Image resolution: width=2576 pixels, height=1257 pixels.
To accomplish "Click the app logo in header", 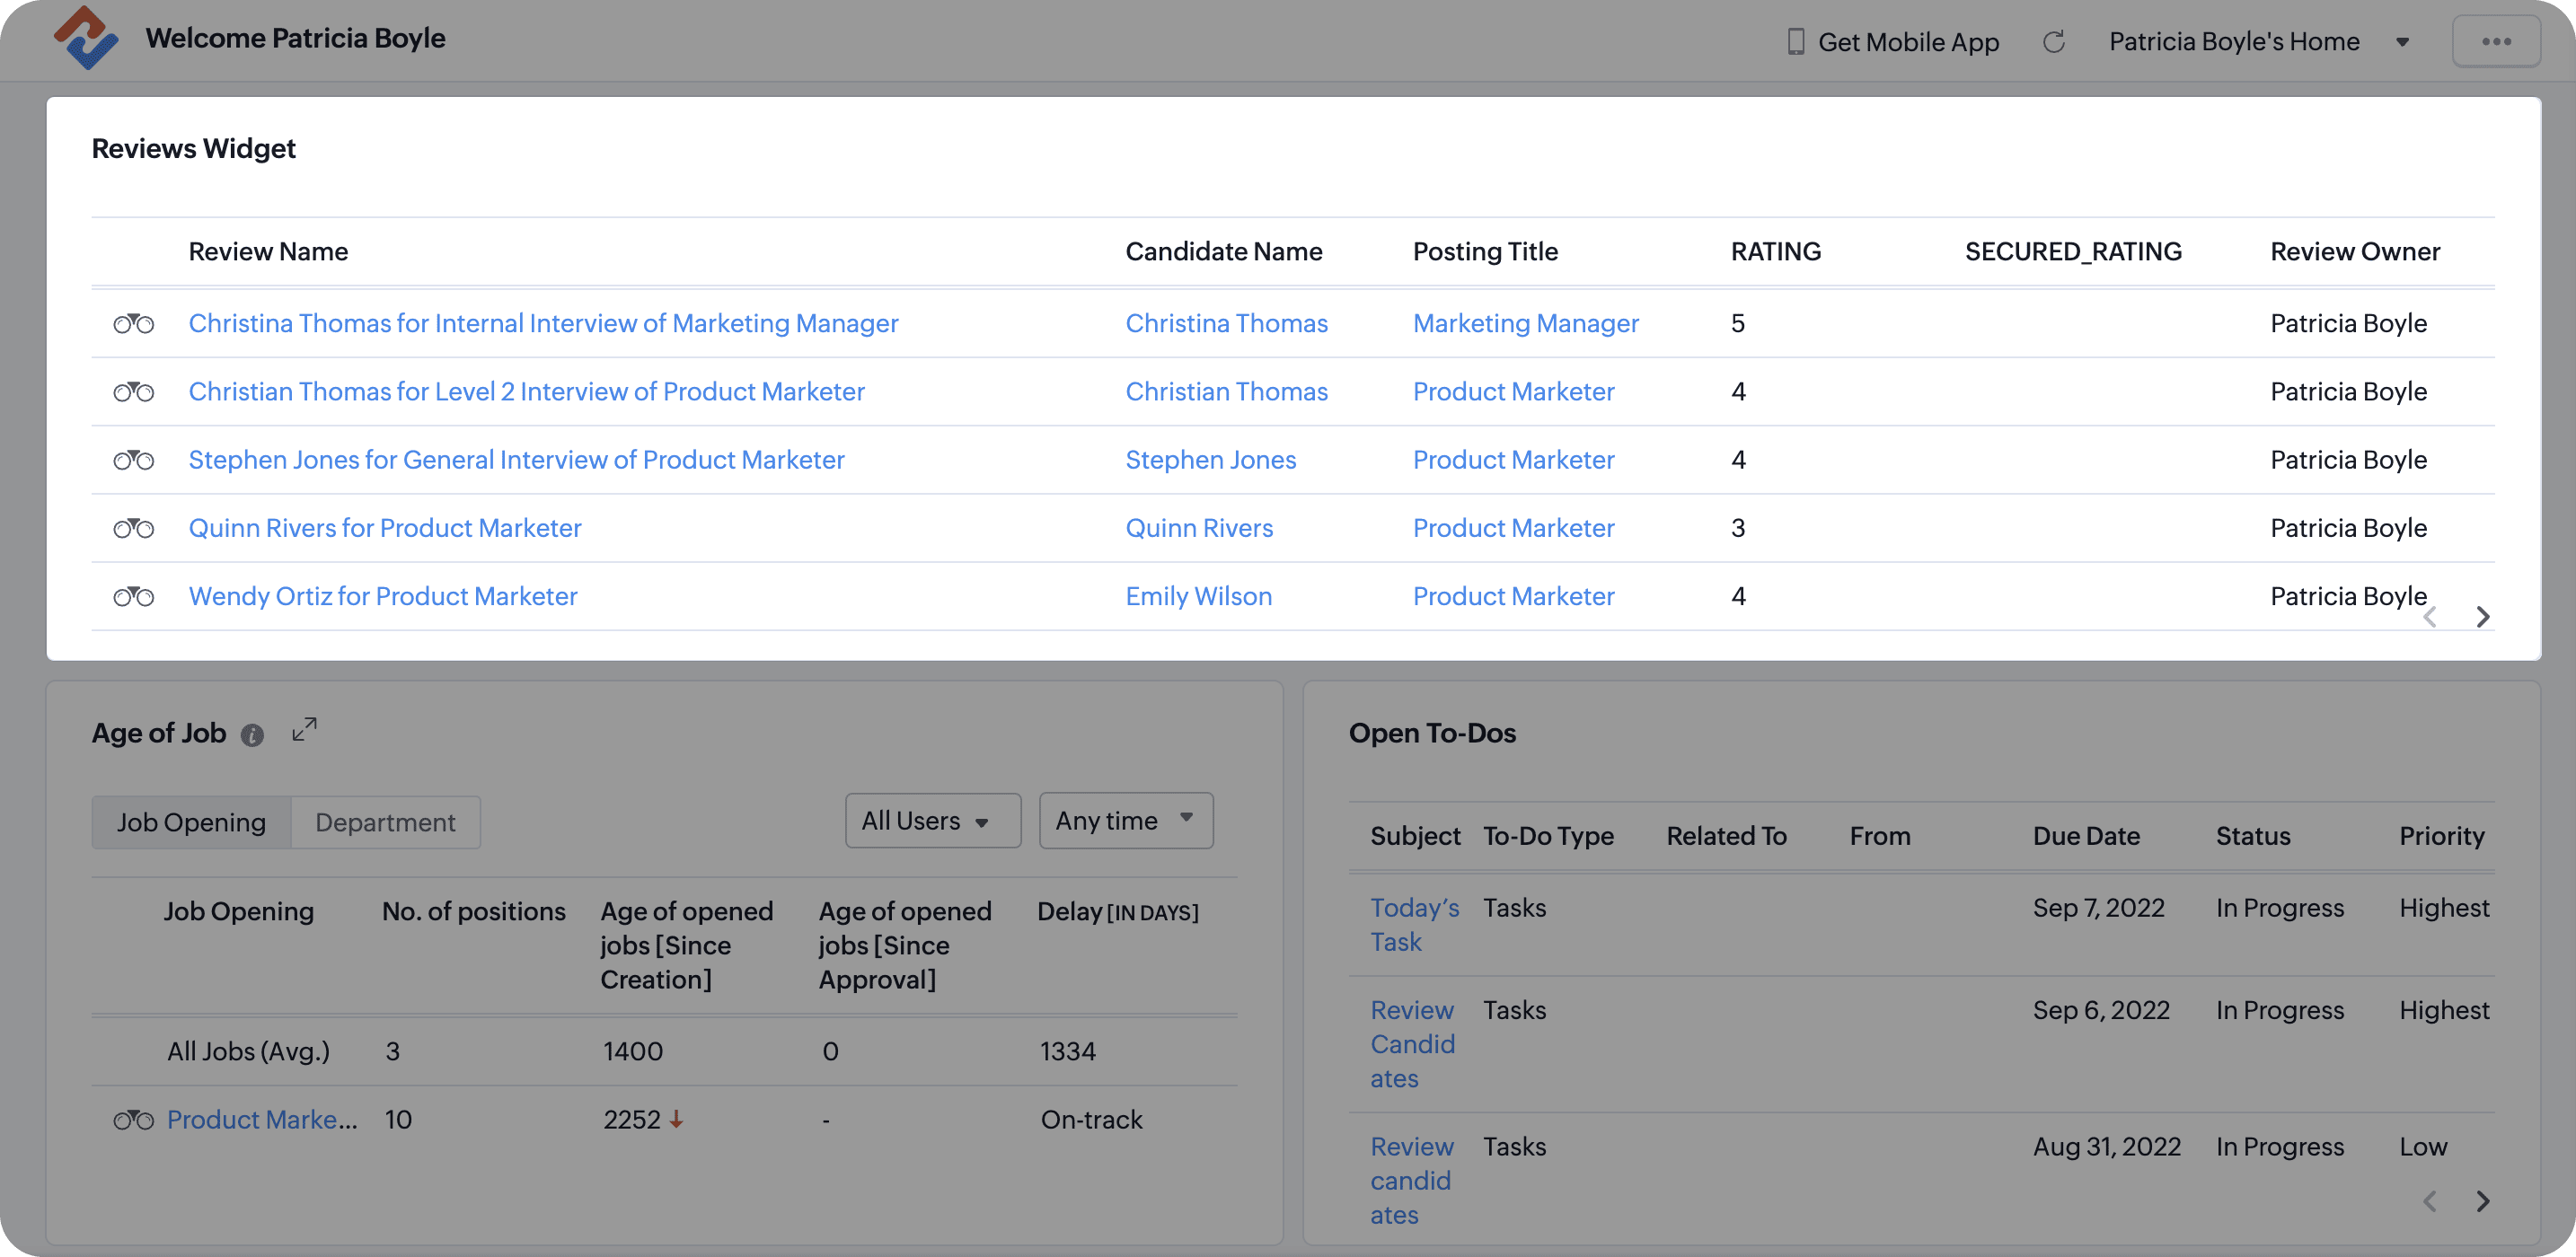I will tap(86, 38).
